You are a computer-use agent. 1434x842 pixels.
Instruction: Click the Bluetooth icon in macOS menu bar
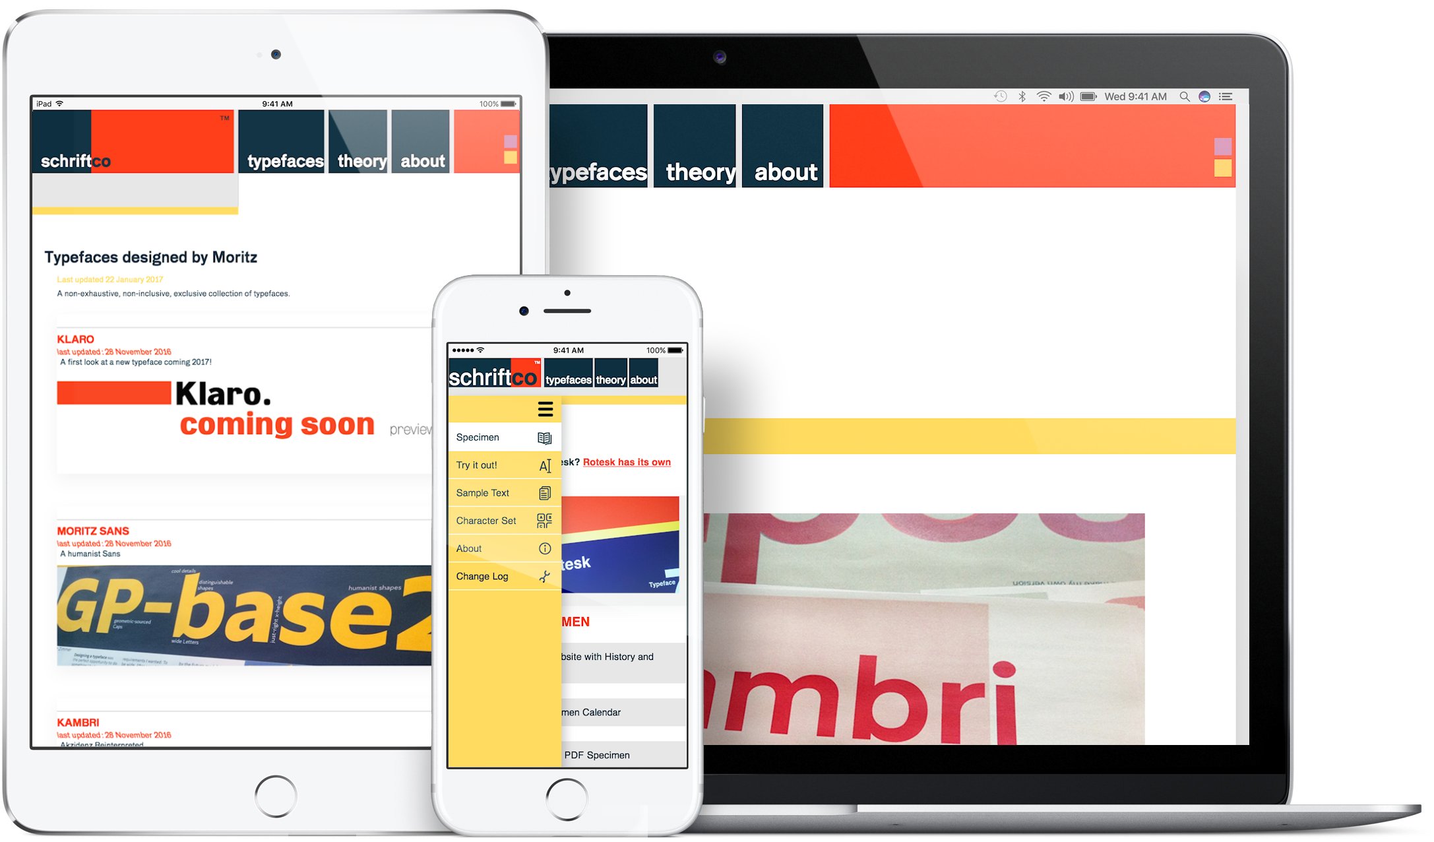(1020, 96)
